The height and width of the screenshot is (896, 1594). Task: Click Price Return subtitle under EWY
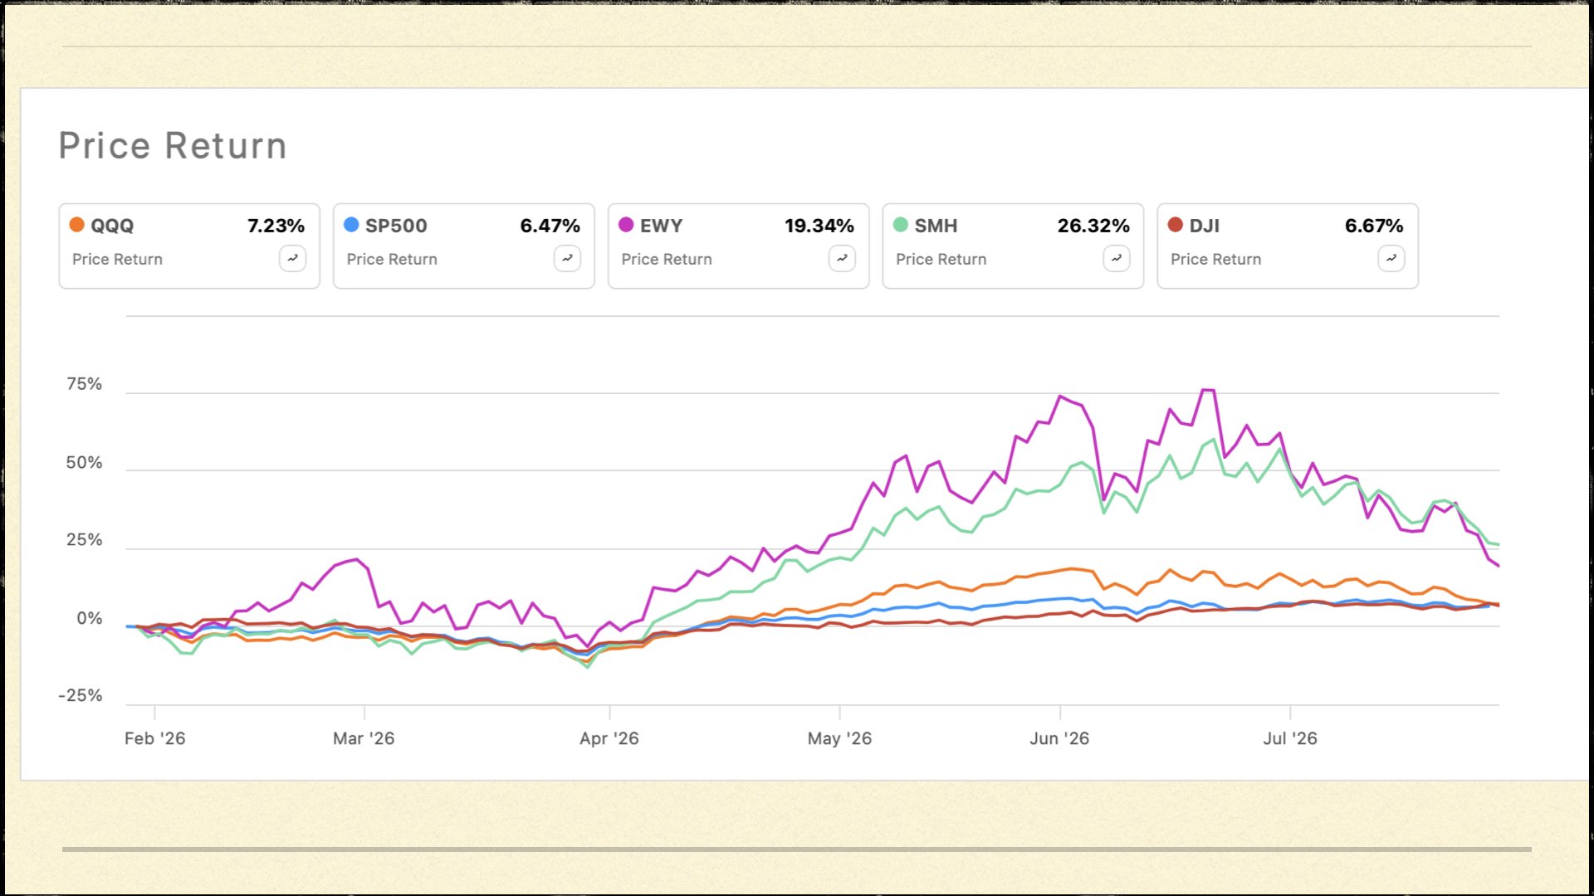667,260
